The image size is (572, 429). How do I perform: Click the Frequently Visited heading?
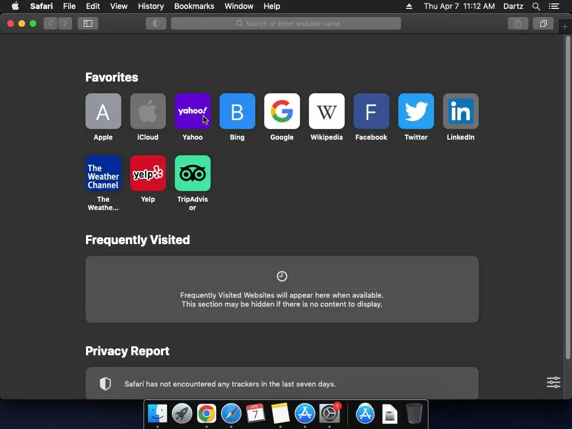(137, 240)
